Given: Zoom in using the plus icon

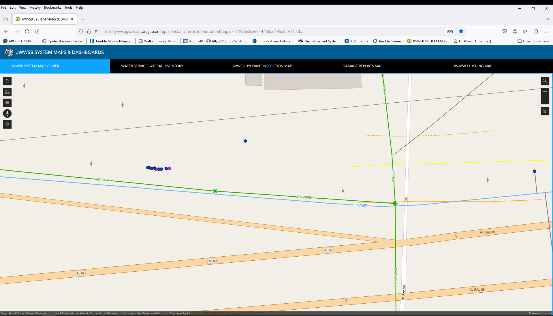Looking at the screenshot, I should point(545,92).
